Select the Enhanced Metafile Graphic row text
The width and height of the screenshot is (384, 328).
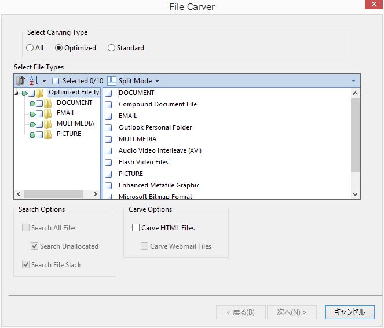[159, 185]
